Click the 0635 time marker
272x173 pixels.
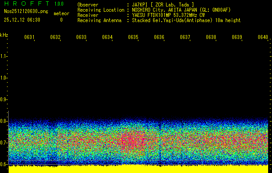pos(133,37)
